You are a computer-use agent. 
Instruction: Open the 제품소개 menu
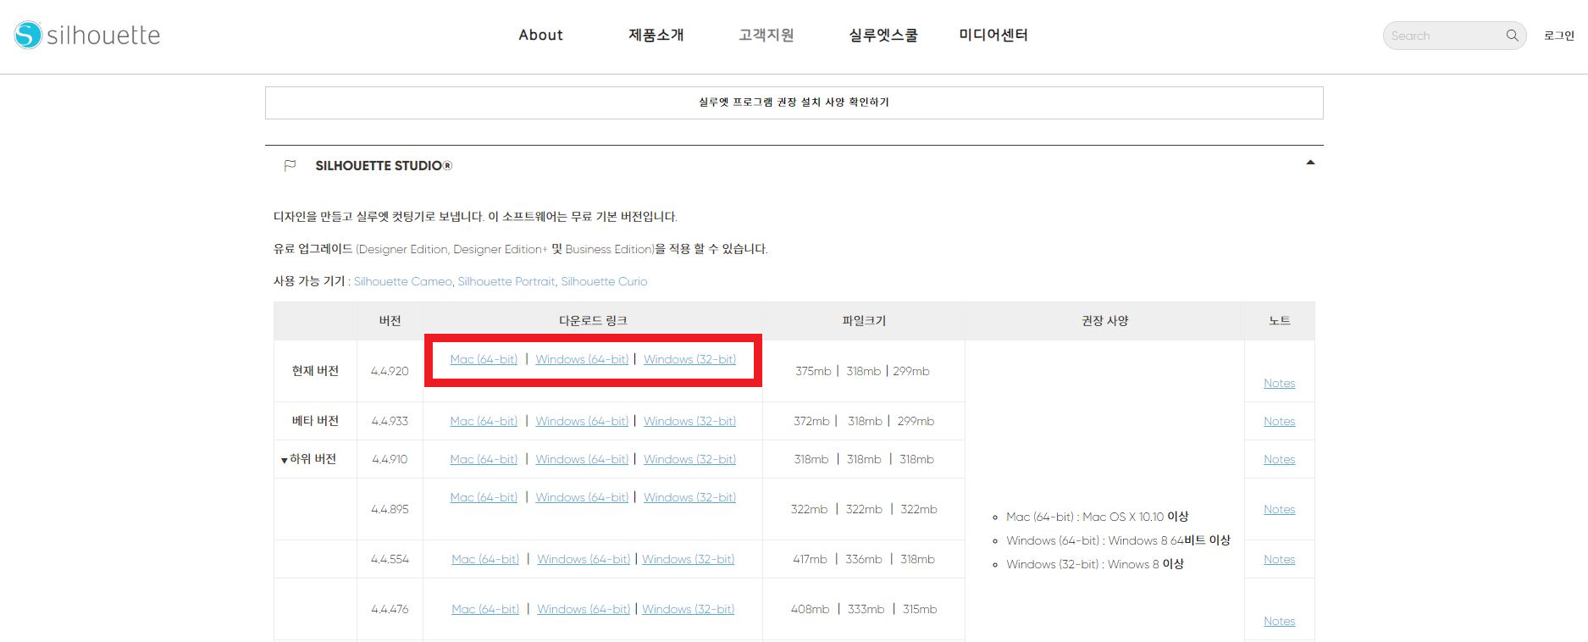[x=656, y=35]
